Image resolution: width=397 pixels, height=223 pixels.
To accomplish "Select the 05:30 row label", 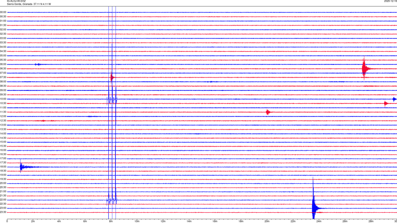I will point(3,60).
